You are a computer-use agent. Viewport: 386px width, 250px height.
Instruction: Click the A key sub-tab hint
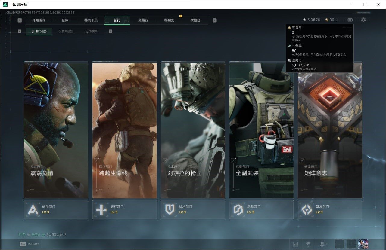pyautogui.click(x=20, y=31)
